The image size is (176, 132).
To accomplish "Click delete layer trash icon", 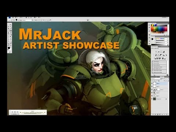I will point(167,114).
